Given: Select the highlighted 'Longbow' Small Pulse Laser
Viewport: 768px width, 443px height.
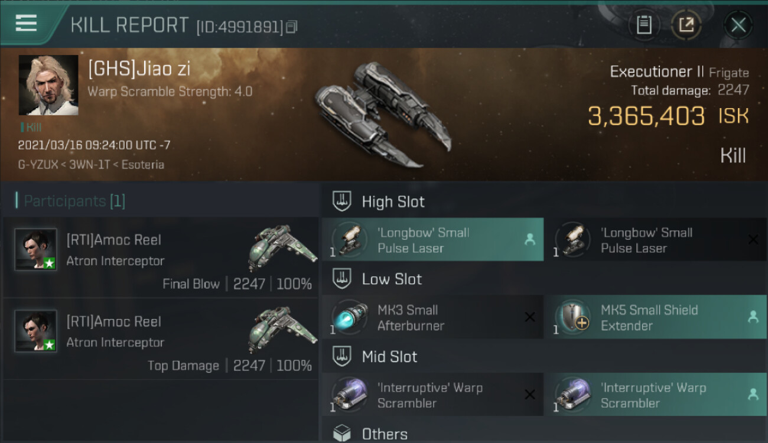Looking at the screenshot, I should [432, 240].
